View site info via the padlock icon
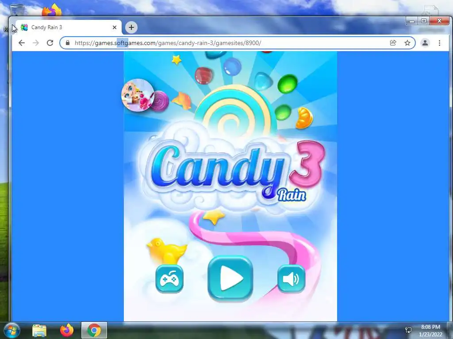 (68, 43)
